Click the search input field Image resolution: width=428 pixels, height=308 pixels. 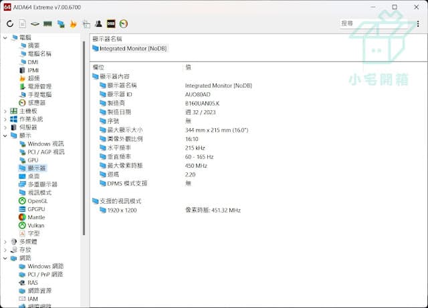tap(375, 23)
